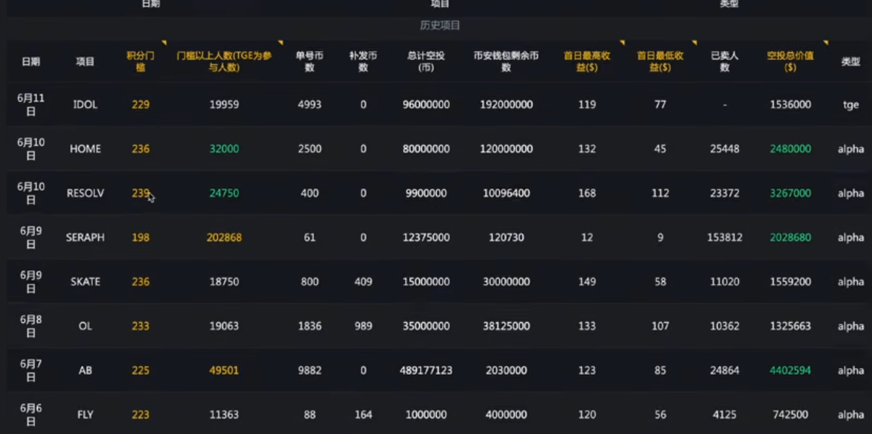The width and height of the screenshot is (872, 434).
Task: Click the green 4402594 value in AB row
Action: (x=790, y=371)
